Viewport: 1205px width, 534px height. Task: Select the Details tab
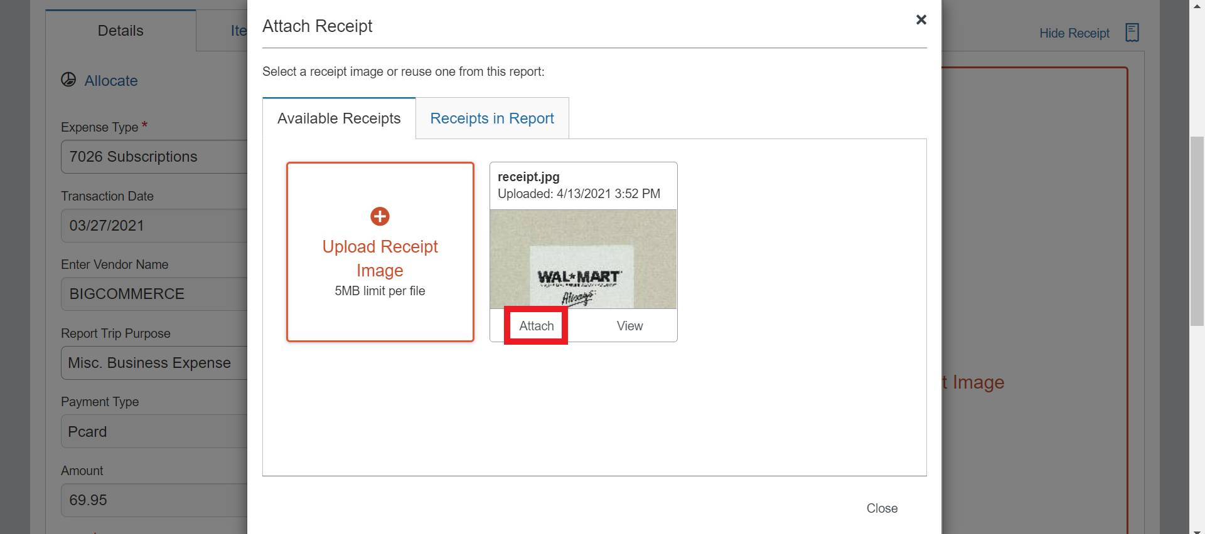(x=120, y=31)
